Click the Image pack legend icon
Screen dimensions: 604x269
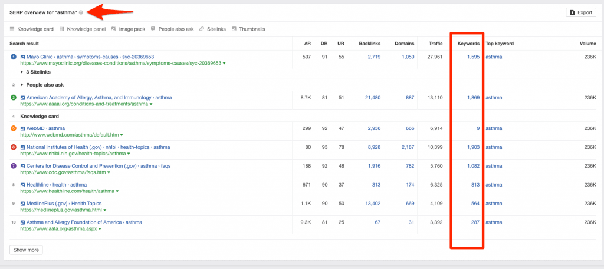[x=113, y=29]
